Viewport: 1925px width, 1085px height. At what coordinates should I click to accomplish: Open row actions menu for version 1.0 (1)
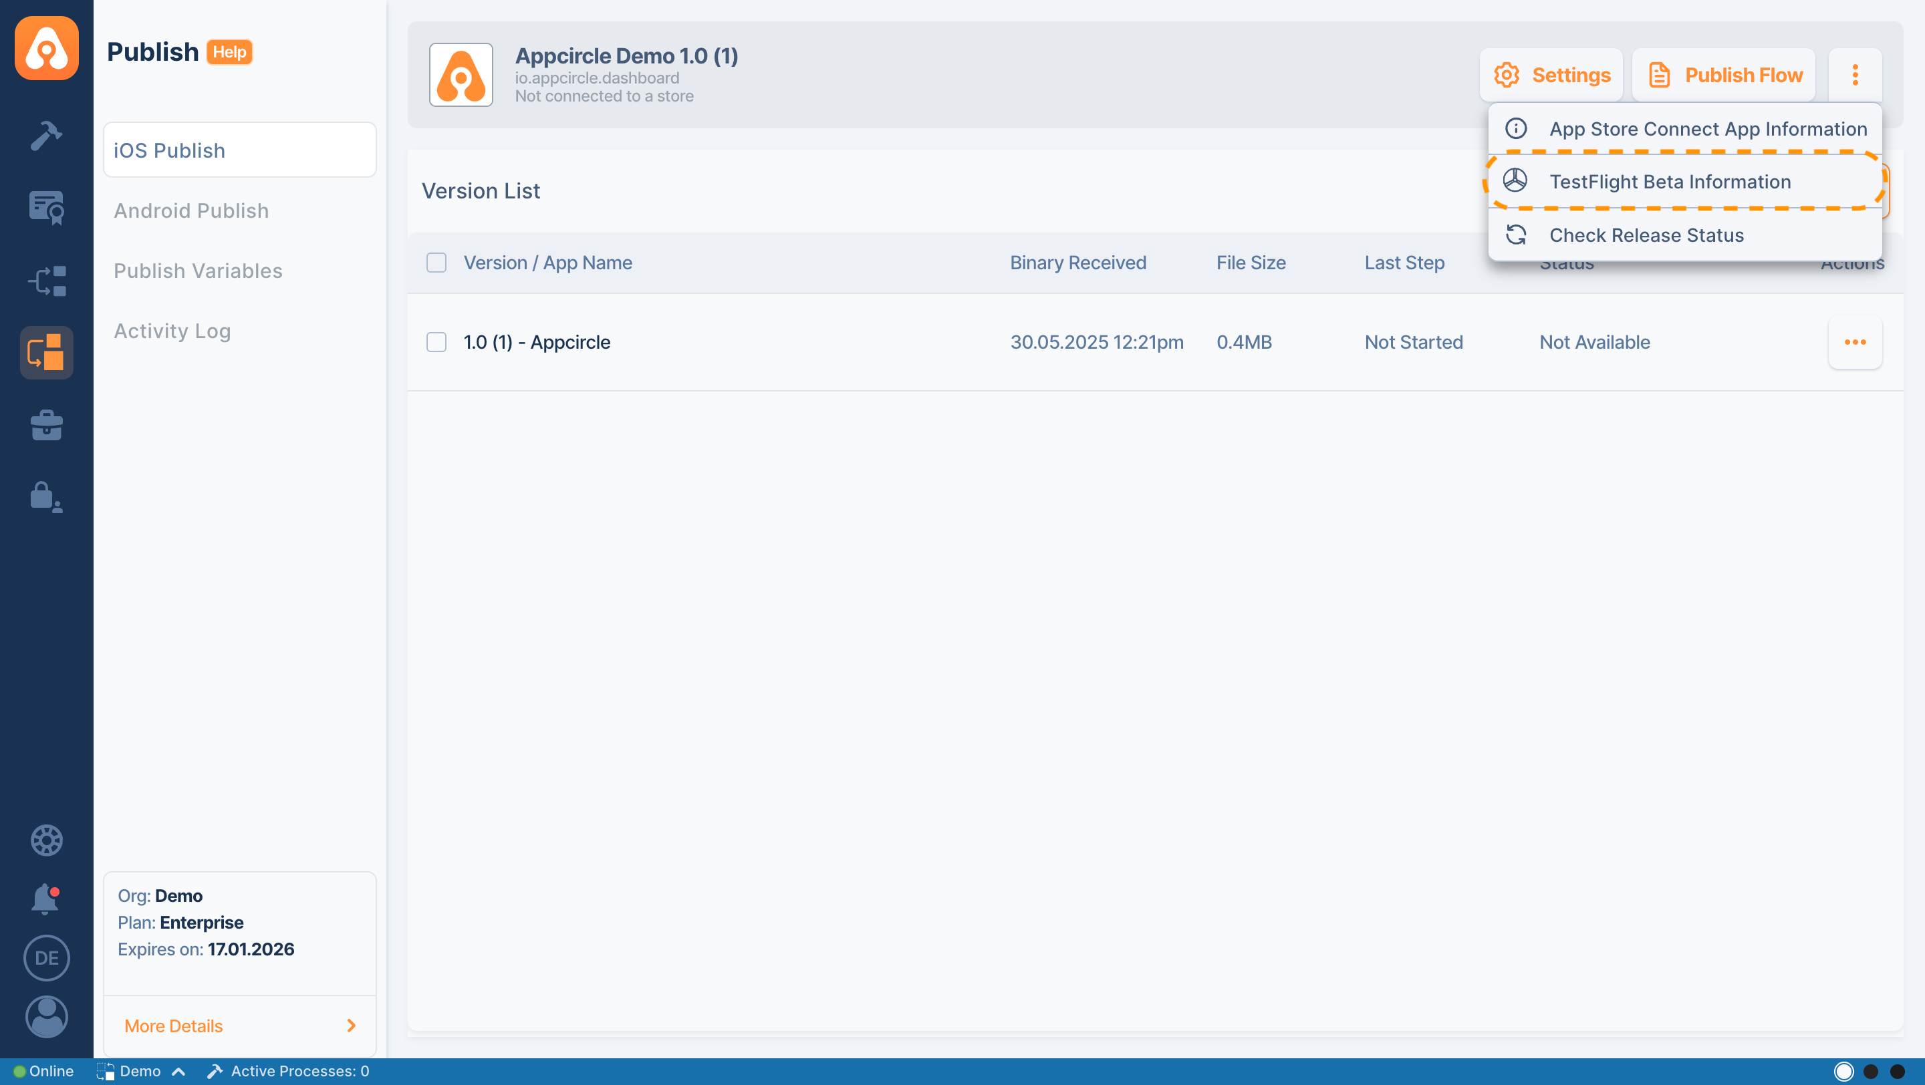pos(1855,342)
